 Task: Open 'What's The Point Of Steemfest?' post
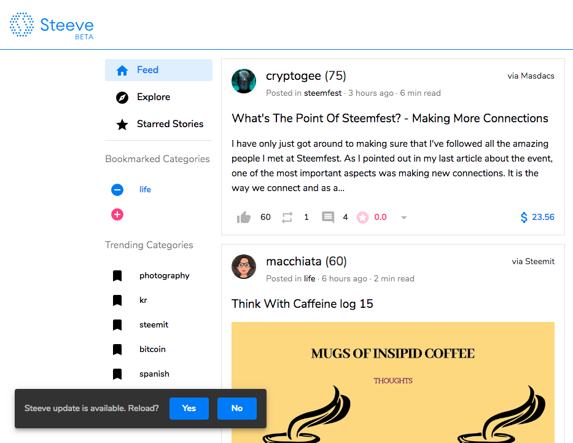click(x=390, y=119)
